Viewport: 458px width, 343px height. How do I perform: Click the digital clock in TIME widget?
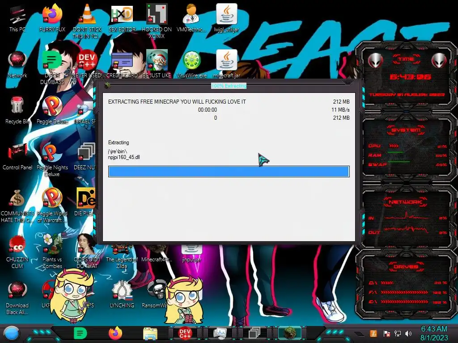point(410,77)
